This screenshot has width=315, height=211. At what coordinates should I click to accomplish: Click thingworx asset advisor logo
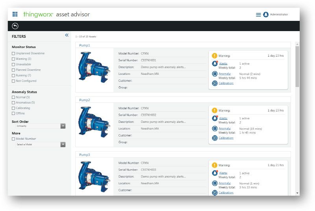(x=56, y=14)
